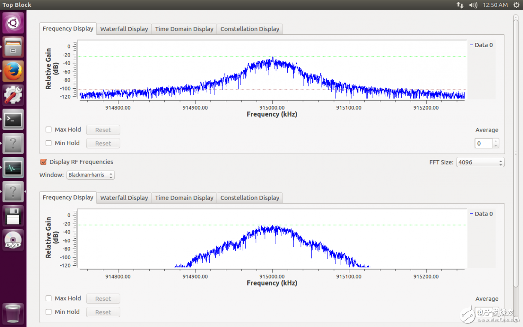The width and height of the screenshot is (523, 327).
Task: Open the Window type Blackman-harris dropdown
Action: [90, 175]
